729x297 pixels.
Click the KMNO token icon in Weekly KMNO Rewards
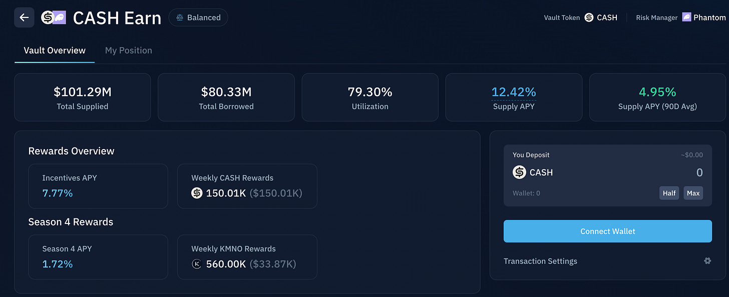click(197, 264)
